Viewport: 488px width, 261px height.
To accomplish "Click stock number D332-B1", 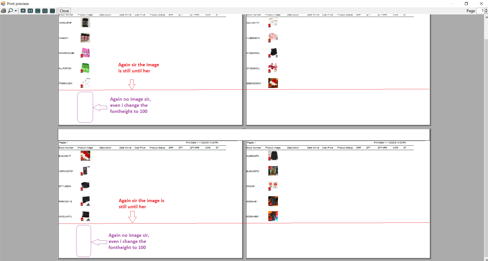I will [x=251, y=186].
